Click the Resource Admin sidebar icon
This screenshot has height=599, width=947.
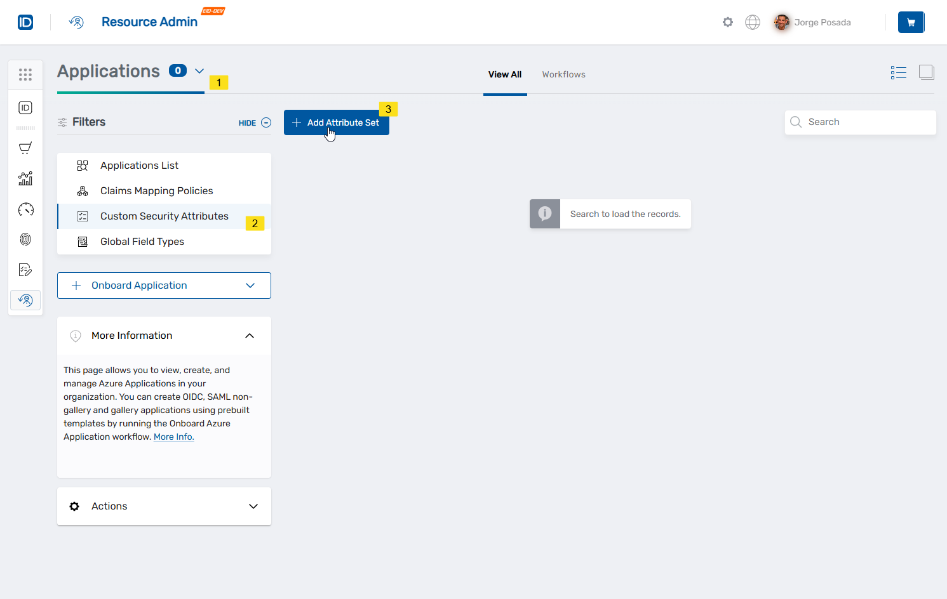(25, 300)
